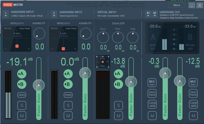
Task: Click Audibility knob of Hardware Input 1
Action: [x=39, y=33]
